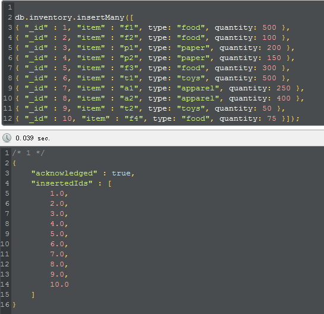
Task: Click the "insertedIds" key in results
Action: point(62,183)
